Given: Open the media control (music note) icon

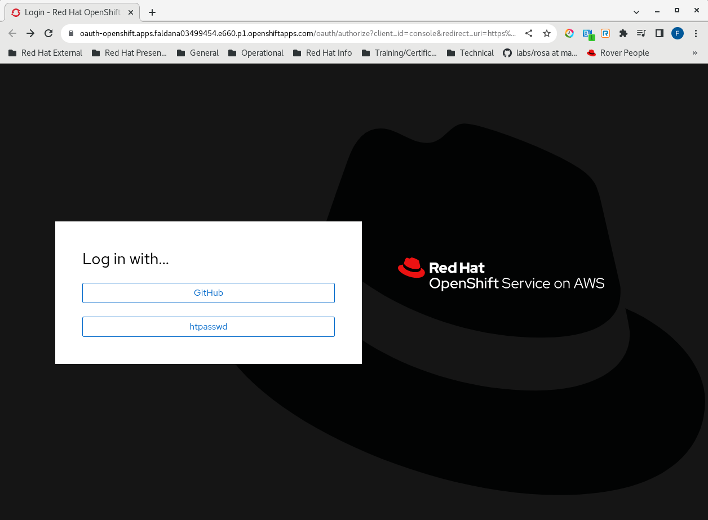Looking at the screenshot, I should pos(641,33).
